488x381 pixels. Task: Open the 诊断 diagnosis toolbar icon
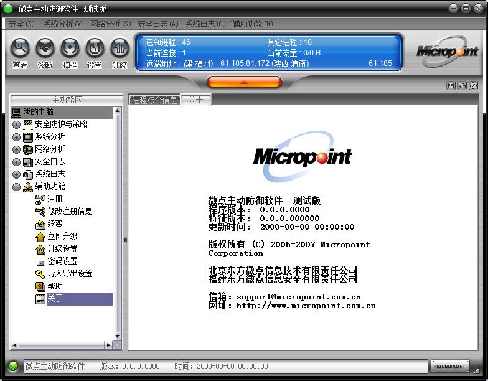point(45,48)
